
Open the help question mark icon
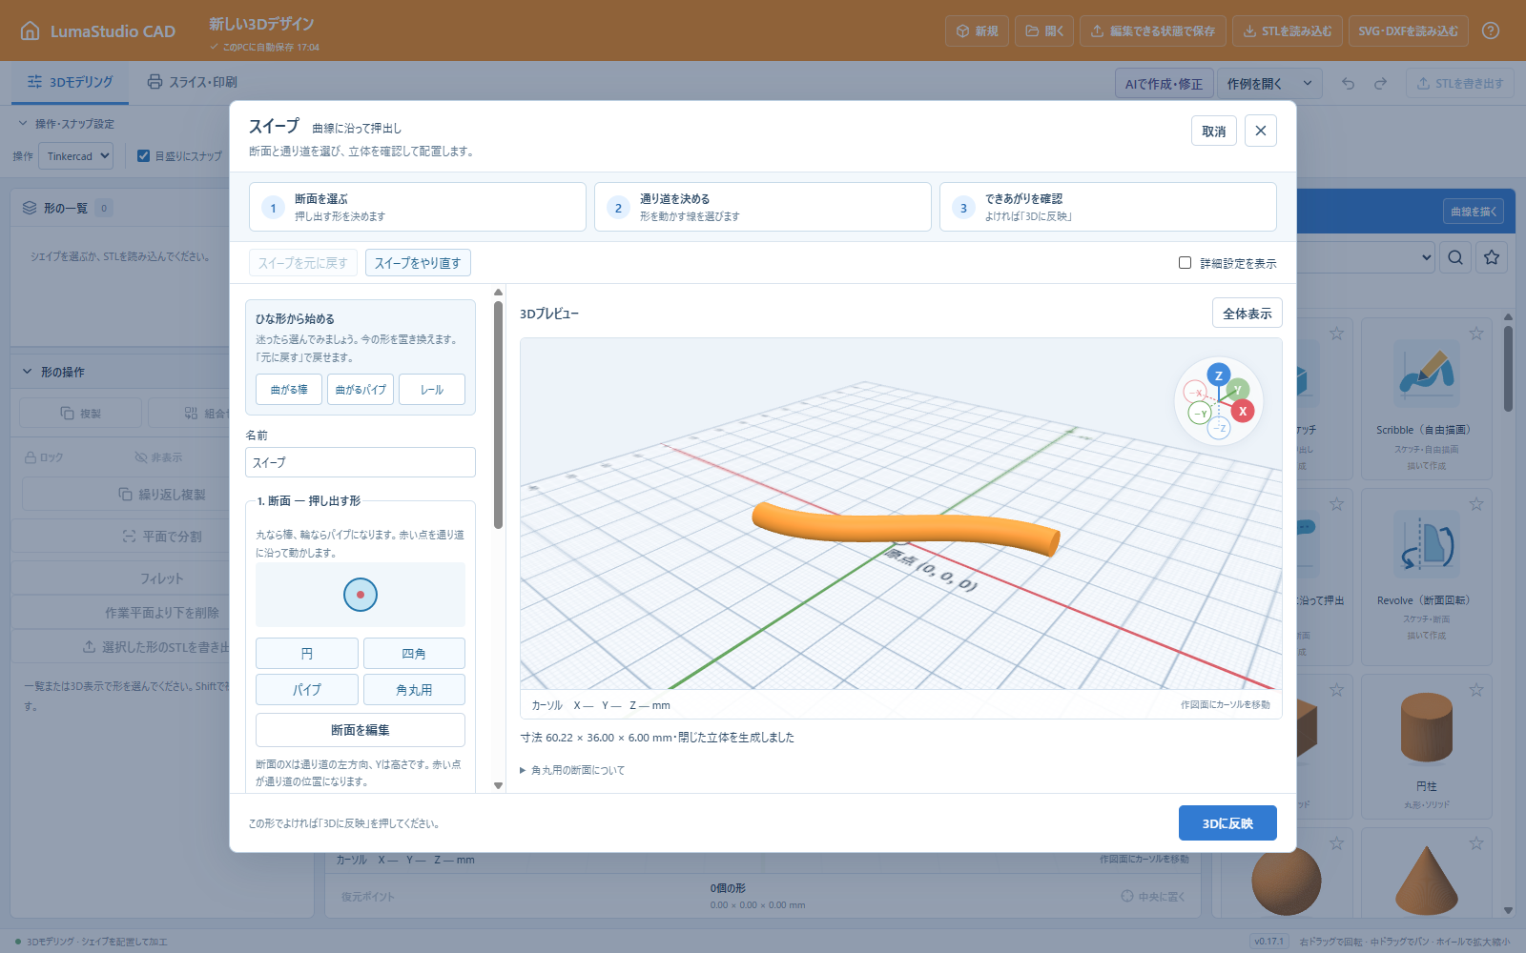[x=1491, y=30]
